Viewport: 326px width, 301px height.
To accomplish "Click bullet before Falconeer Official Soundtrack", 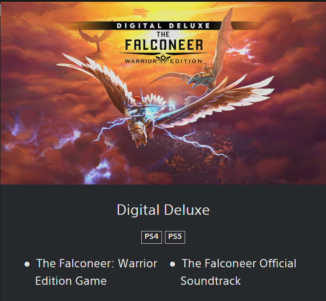I will [x=172, y=264].
